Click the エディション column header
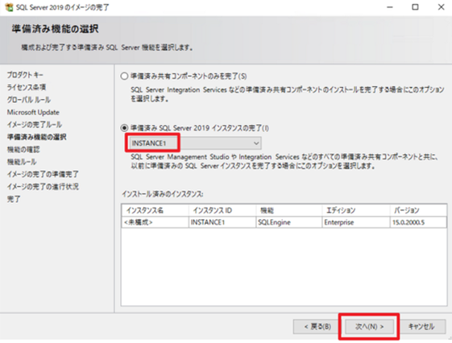This screenshot has width=452, height=343. click(356, 210)
